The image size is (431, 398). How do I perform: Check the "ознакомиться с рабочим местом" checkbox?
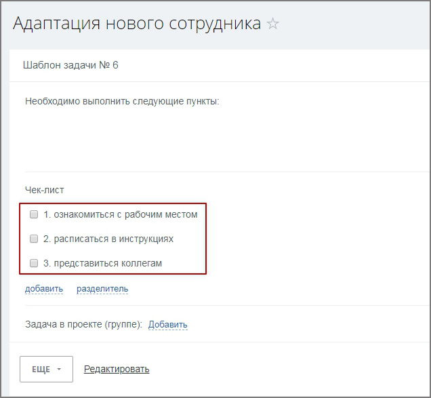tap(34, 214)
